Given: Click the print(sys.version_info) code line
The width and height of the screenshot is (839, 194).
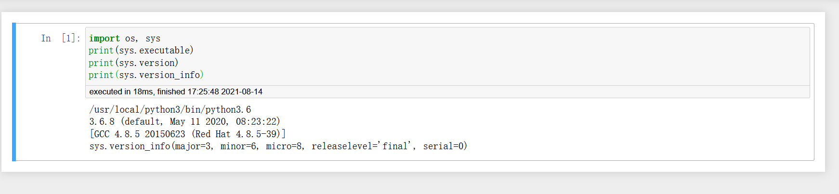Looking at the screenshot, I should [146, 75].
